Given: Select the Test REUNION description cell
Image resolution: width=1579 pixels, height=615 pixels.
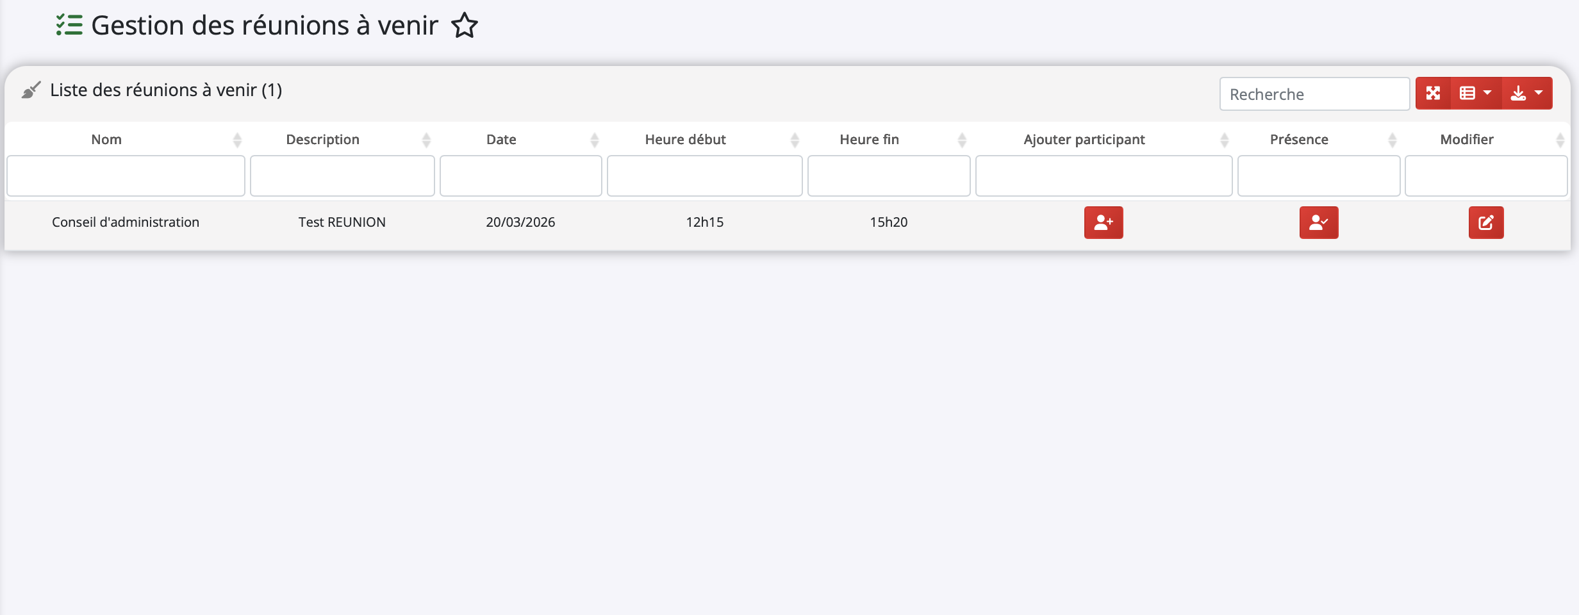Looking at the screenshot, I should point(342,222).
